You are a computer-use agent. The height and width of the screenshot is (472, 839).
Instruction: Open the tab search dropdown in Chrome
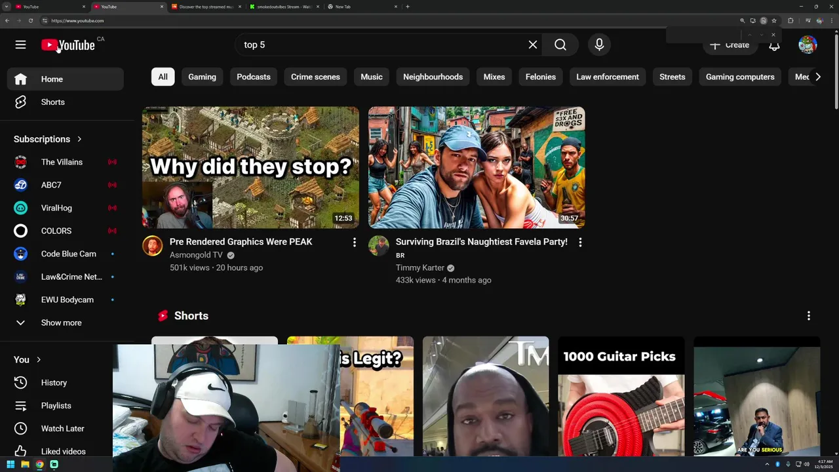[x=7, y=7]
